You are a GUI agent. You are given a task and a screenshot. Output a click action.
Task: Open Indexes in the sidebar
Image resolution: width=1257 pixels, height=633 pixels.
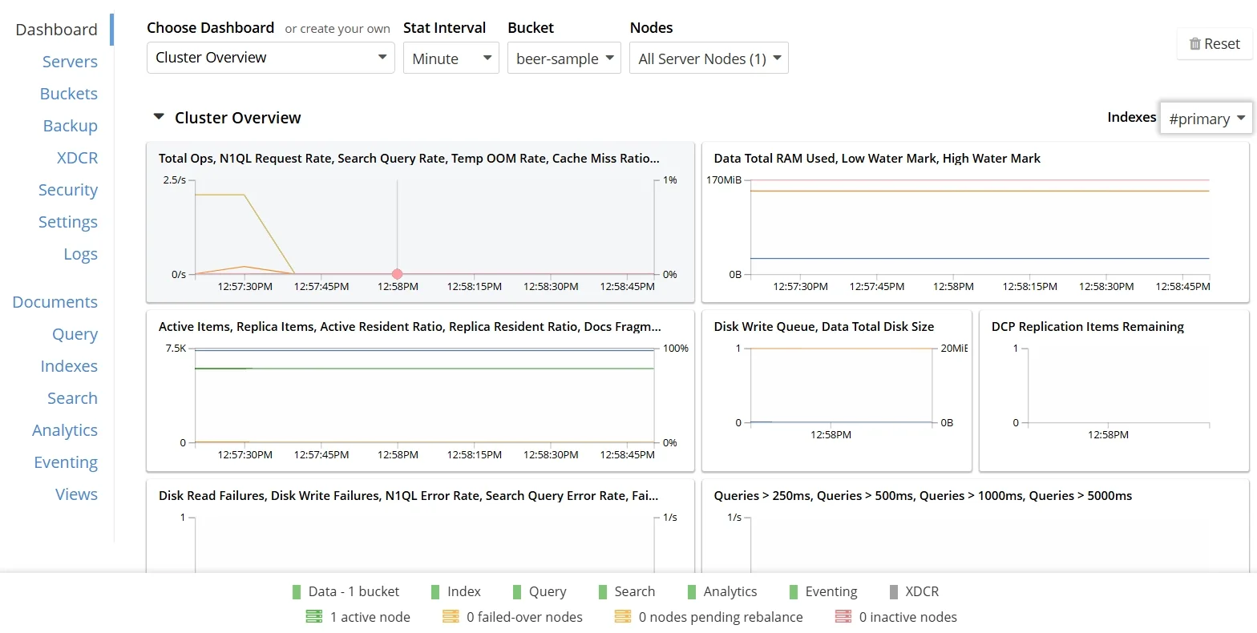(x=69, y=366)
